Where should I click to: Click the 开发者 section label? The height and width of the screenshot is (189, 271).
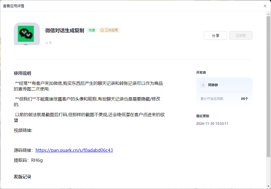coord(201,72)
